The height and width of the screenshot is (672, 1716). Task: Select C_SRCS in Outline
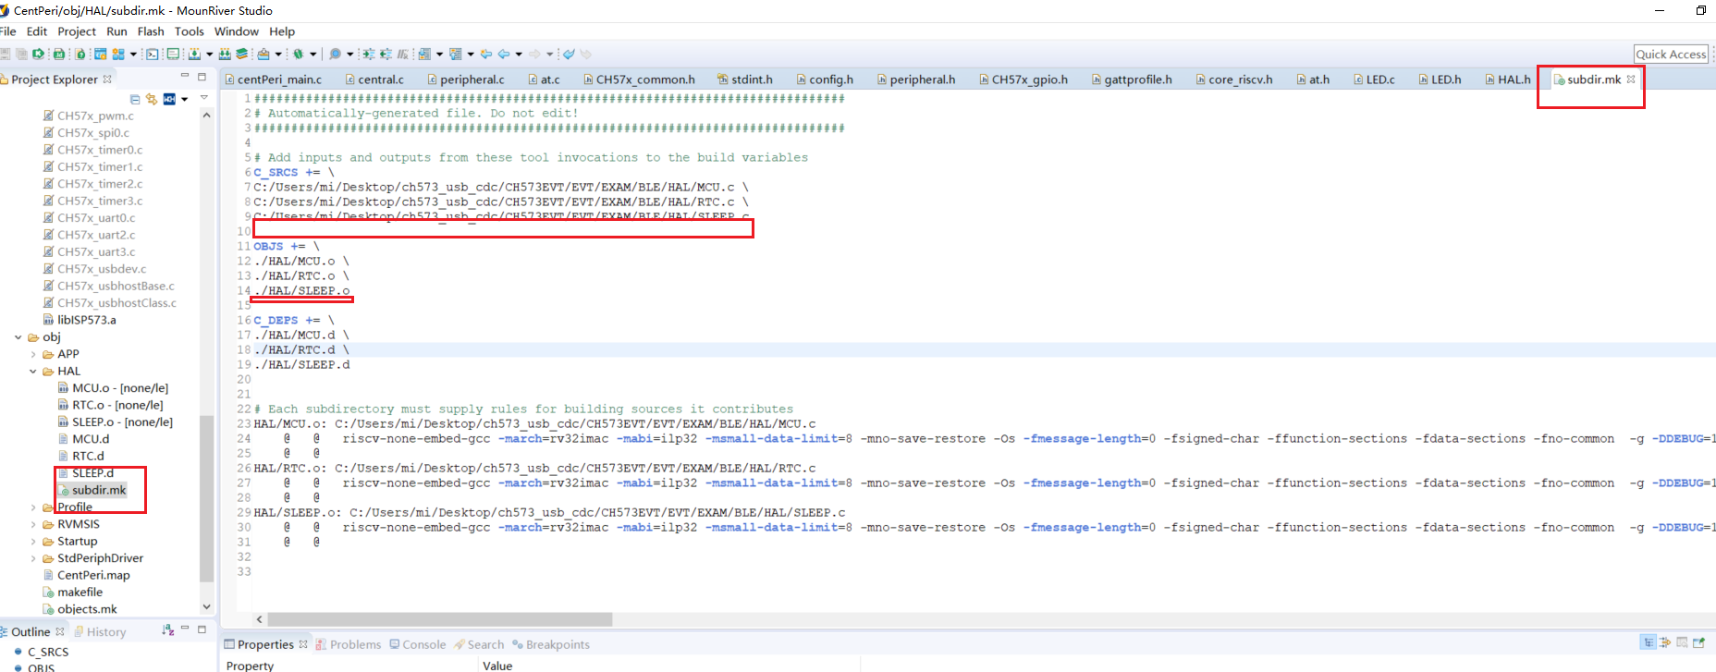tap(47, 652)
